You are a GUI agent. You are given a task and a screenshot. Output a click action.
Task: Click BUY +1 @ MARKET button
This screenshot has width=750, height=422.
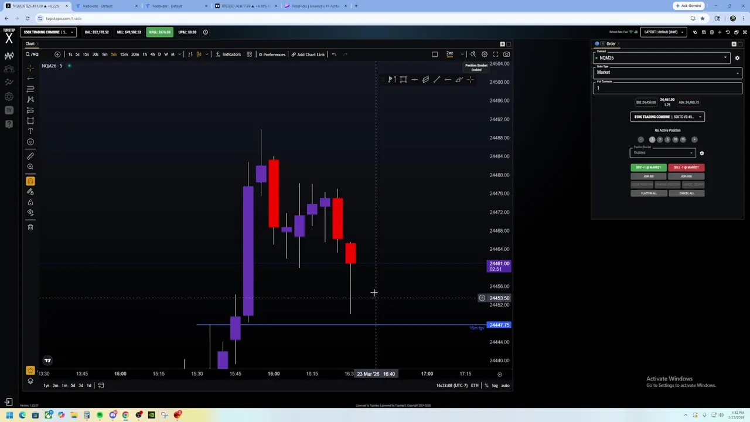tap(649, 168)
